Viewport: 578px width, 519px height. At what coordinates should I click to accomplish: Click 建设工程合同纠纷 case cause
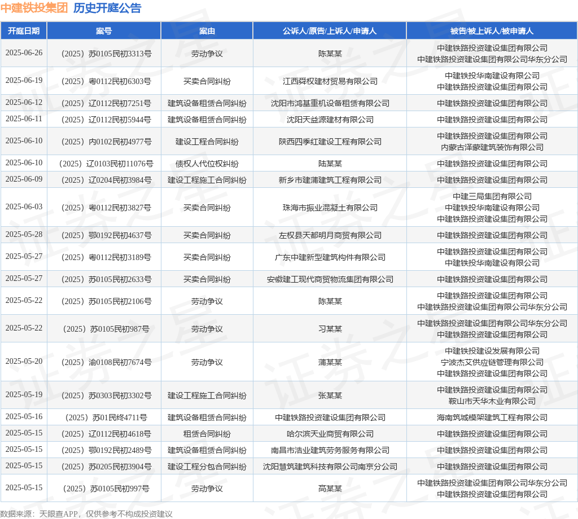(x=207, y=142)
